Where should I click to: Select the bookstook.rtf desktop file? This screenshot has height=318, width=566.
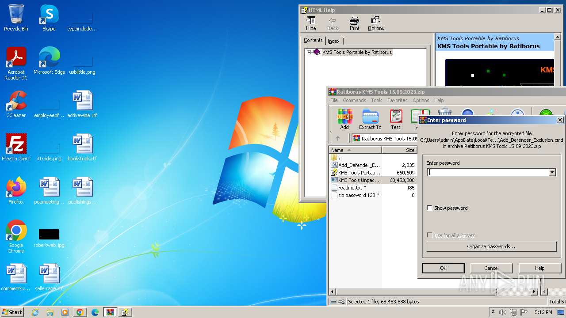pos(82,148)
